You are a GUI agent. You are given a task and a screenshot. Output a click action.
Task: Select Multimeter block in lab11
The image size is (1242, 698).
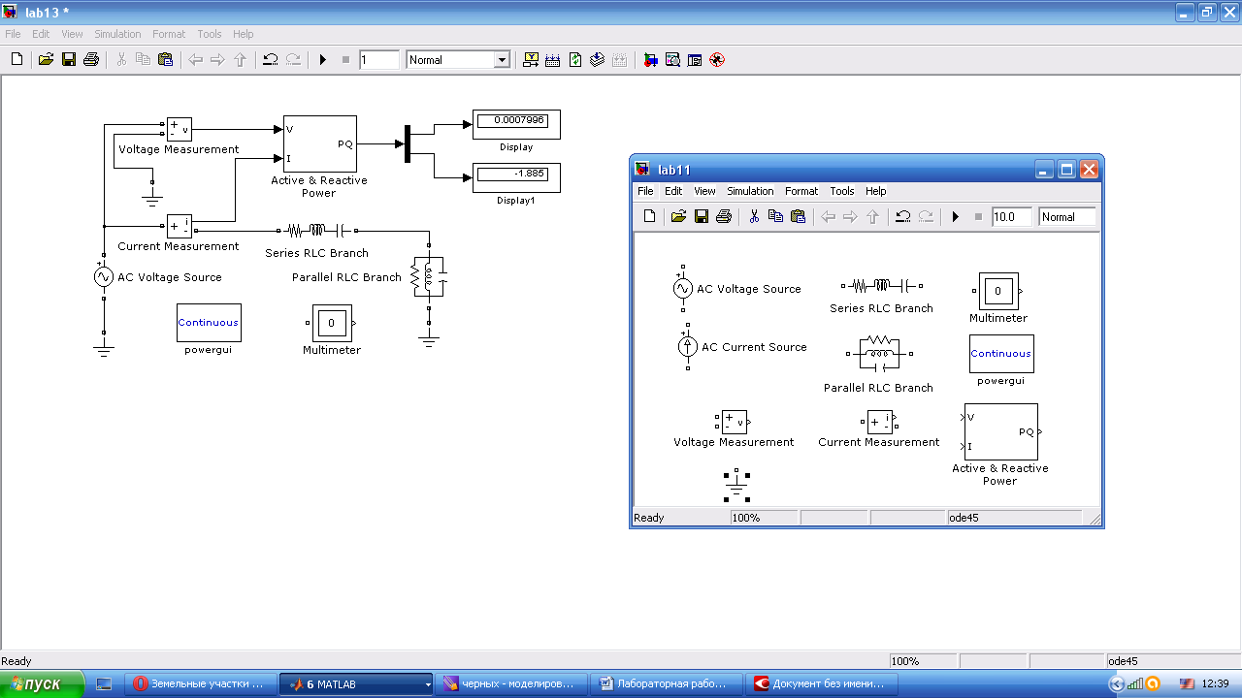coord(997,292)
